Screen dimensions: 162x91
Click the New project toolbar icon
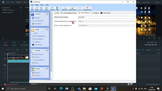(x=32, y=8)
